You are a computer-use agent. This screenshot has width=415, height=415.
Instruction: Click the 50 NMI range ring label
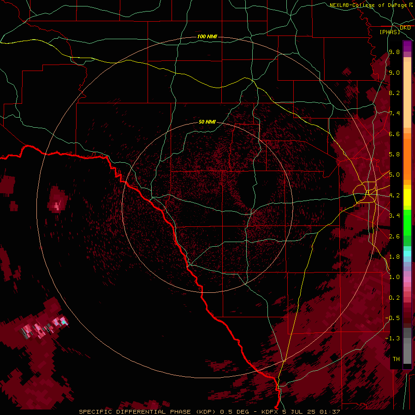[207, 122]
